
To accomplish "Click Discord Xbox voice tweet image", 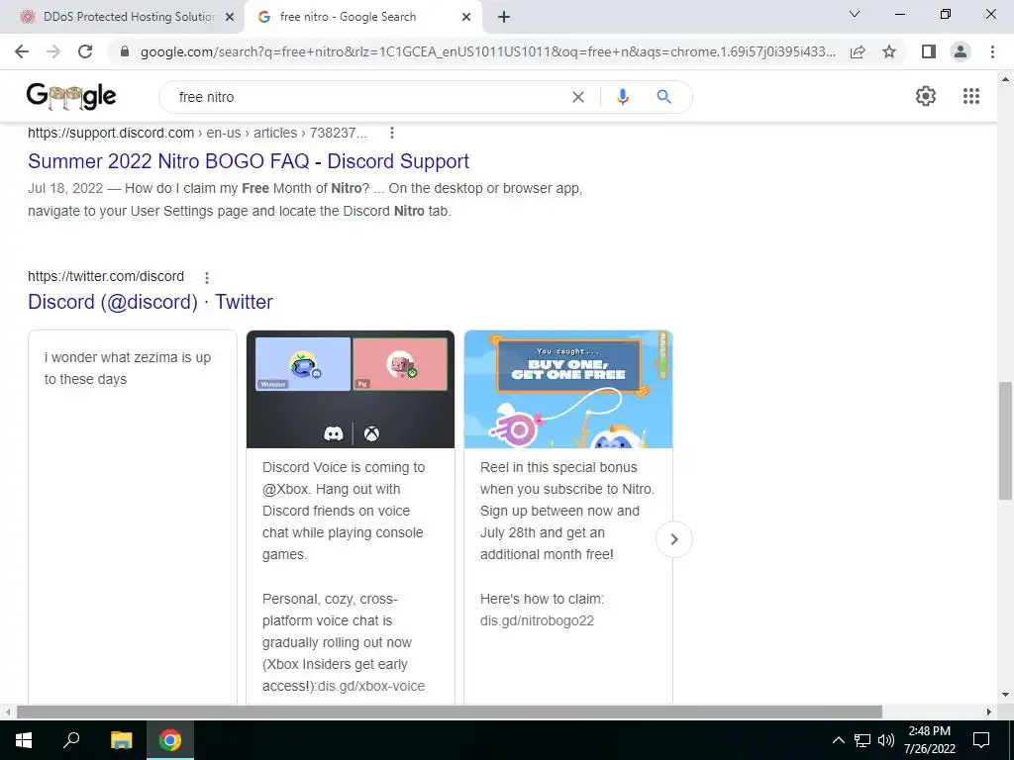I will 351,389.
